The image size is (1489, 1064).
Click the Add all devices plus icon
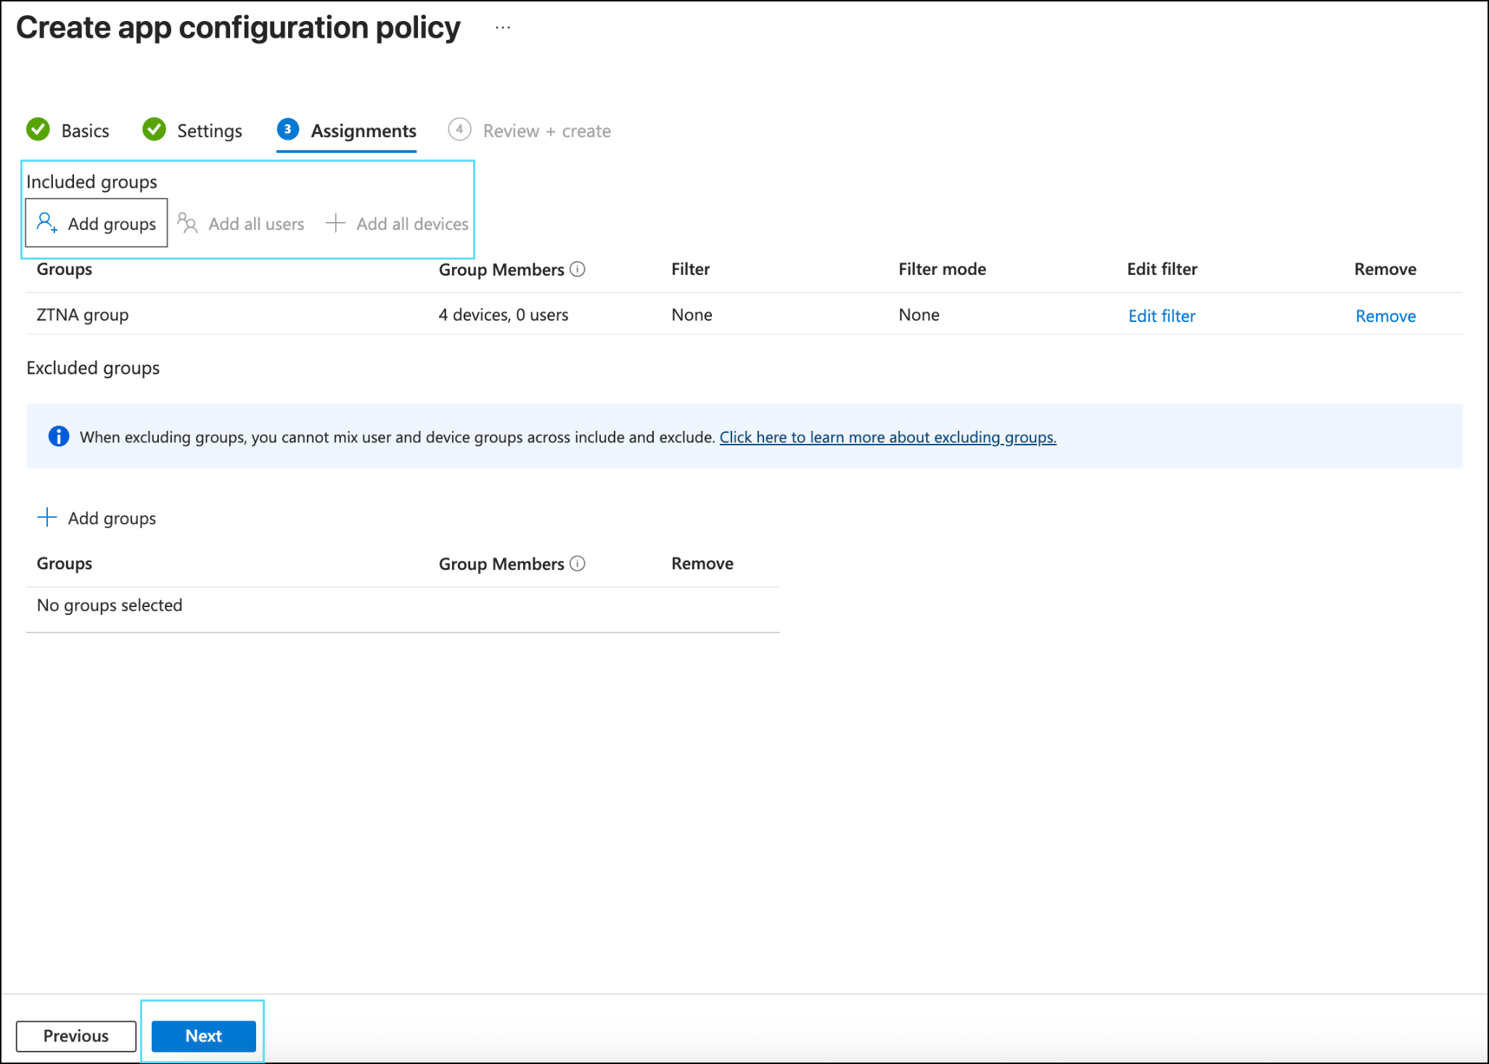click(x=335, y=223)
